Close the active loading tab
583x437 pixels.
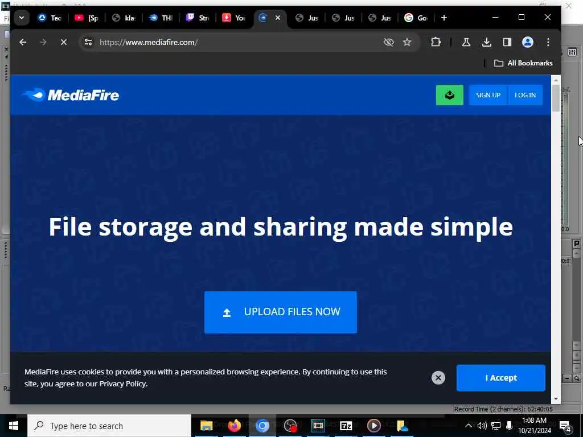tap(278, 18)
